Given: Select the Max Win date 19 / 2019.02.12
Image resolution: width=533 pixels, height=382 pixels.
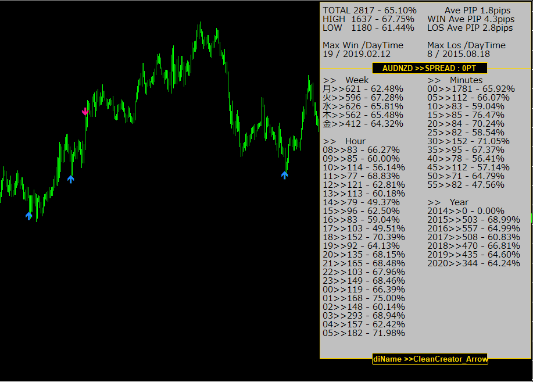Looking at the screenshot, I should point(356,54).
